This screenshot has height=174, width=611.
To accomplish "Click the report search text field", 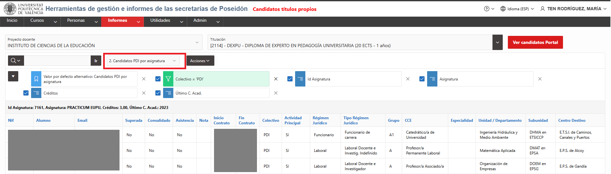I will point(58,61).
